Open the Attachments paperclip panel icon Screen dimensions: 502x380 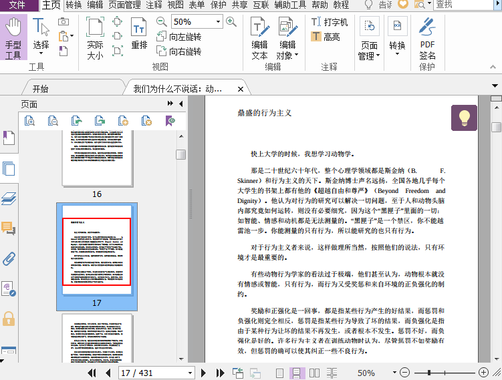(x=9, y=258)
